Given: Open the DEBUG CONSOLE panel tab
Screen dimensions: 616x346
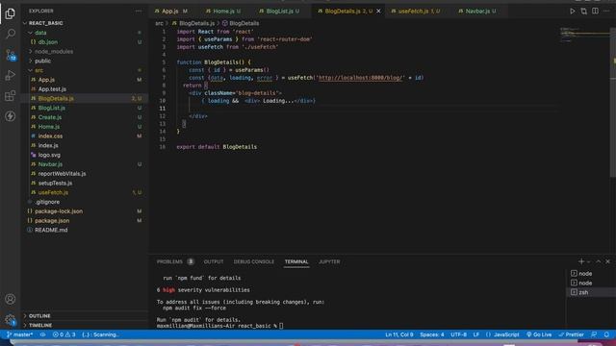Looking at the screenshot, I should pos(254,261).
